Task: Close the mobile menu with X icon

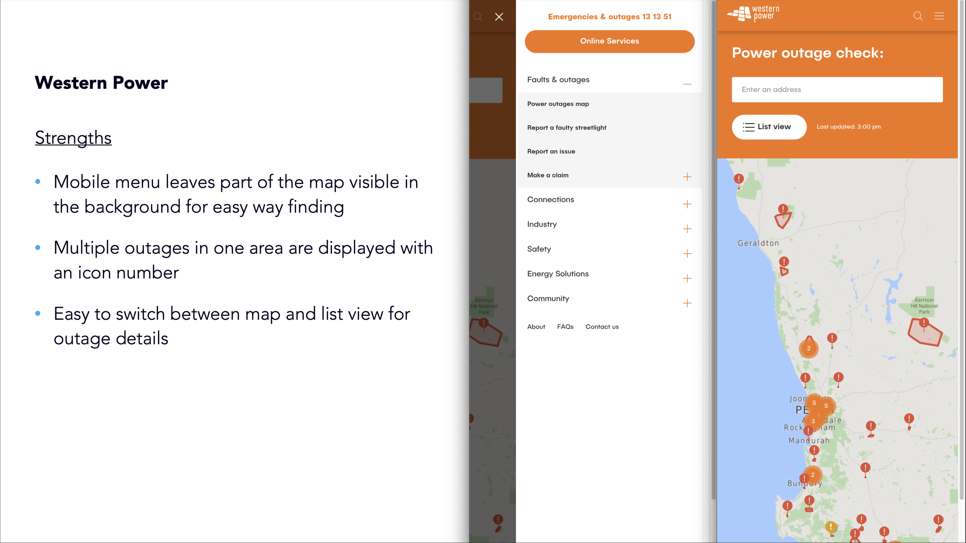Action: pyautogui.click(x=499, y=17)
